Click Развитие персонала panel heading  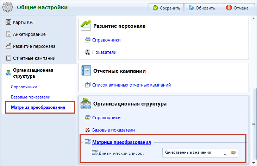(x=119, y=26)
